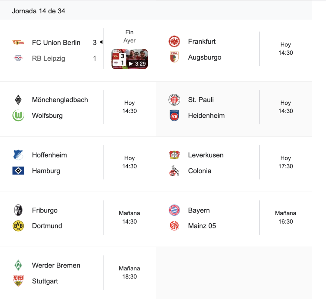Click the Leverkusen club crest icon
The height and width of the screenshot is (299, 326).
[x=174, y=155]
